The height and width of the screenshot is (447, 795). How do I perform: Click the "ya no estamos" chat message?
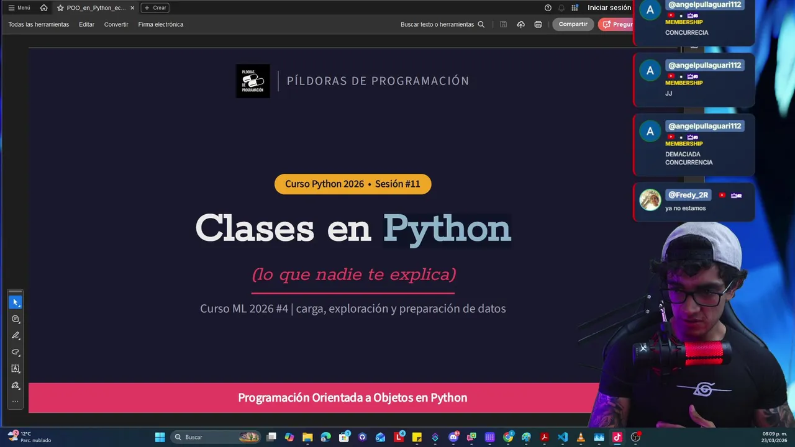(686, 208)
